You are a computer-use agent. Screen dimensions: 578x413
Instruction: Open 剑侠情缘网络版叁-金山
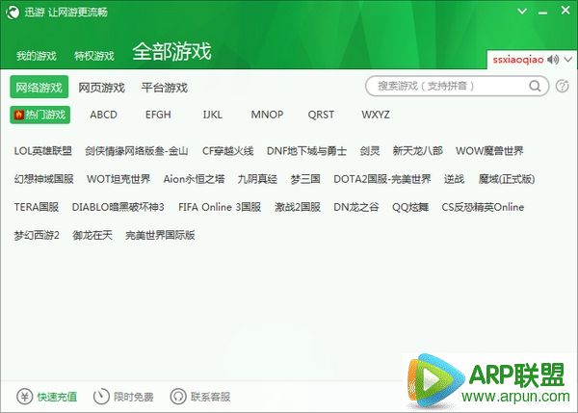(x=137, y=151)
